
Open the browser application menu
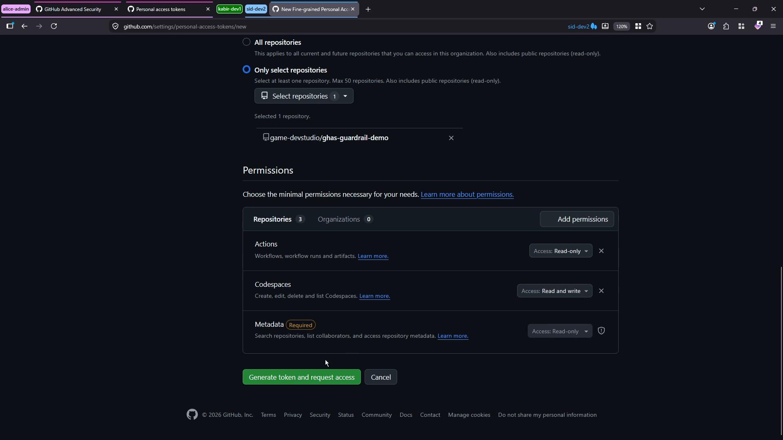click(x=773, y=26)
